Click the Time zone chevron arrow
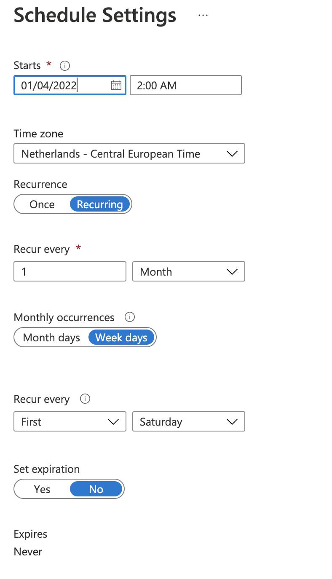 [x=232, y=153]
